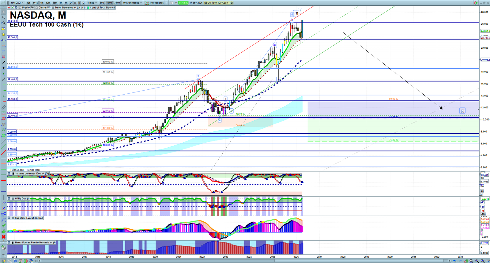Switch to the weekly W timeframe
The image size is (490, 263).
pyautogui.click(x=75, y=3)
